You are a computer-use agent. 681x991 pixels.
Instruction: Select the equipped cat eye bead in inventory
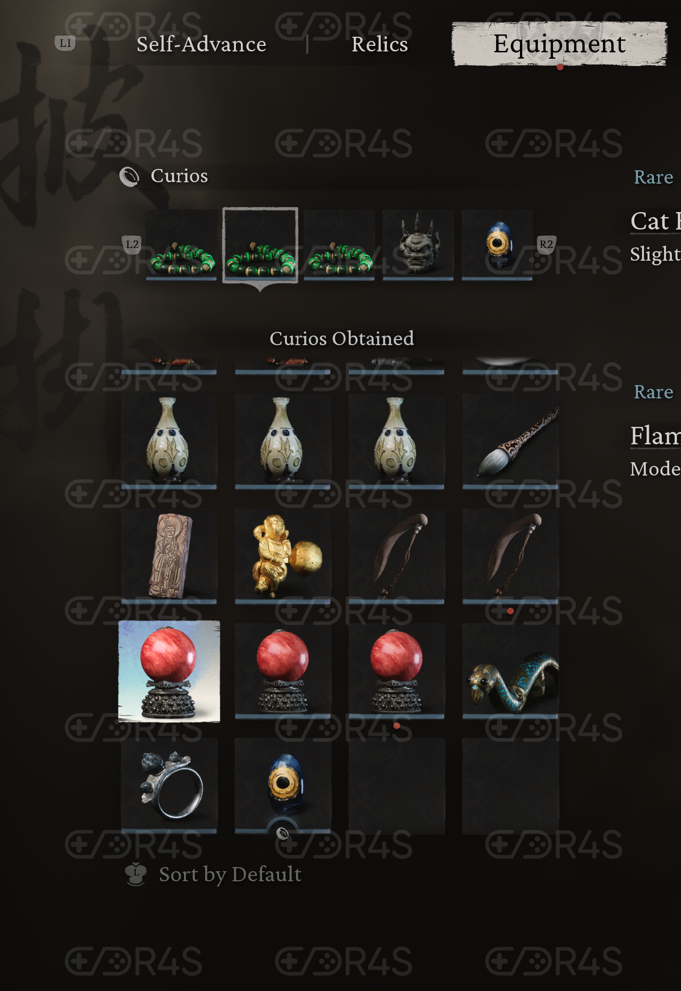click(283, 785)
